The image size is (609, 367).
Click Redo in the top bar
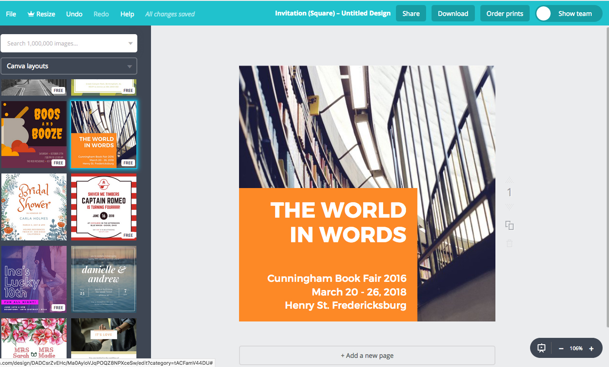click(101, 14)
